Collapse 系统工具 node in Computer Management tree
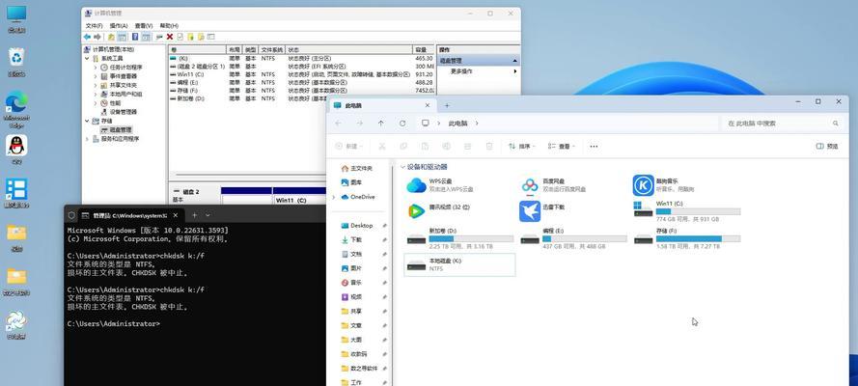 tap(87, 59)
